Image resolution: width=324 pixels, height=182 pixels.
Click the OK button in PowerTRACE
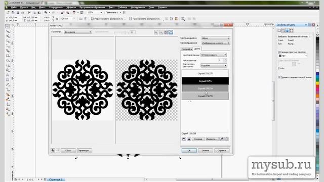point(189,151)
